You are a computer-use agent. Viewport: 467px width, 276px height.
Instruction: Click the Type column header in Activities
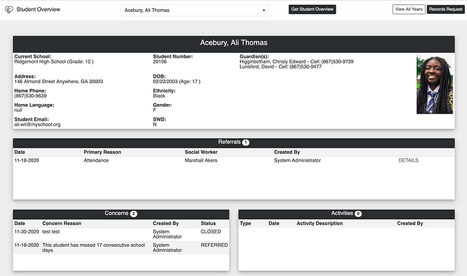point(246,223)
